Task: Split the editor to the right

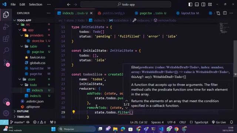Action: [x=225, y=13]
